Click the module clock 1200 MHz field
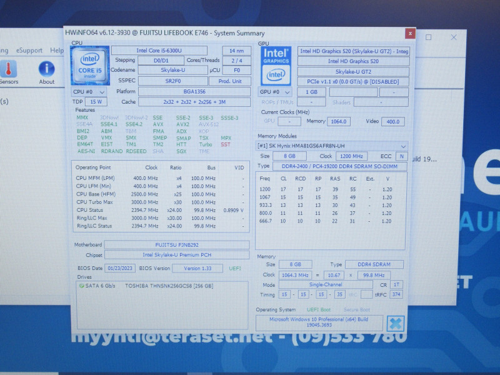The image size is (500, 375). tap(351, 156)
